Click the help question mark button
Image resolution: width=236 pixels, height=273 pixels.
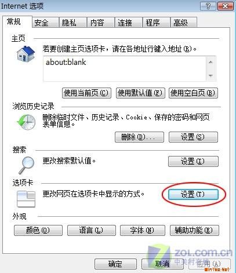click(x=208, y=6)
